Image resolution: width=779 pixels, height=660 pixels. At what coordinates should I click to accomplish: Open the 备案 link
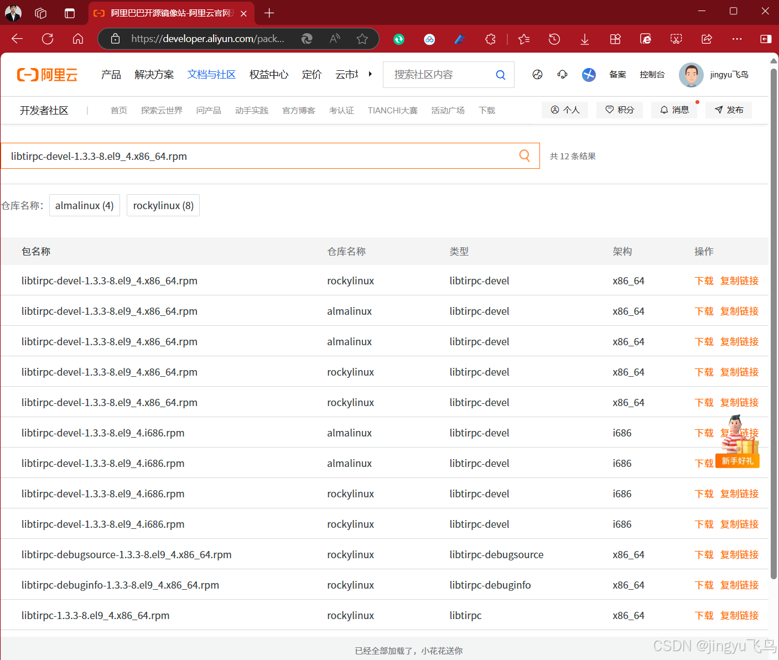point(617,75)
